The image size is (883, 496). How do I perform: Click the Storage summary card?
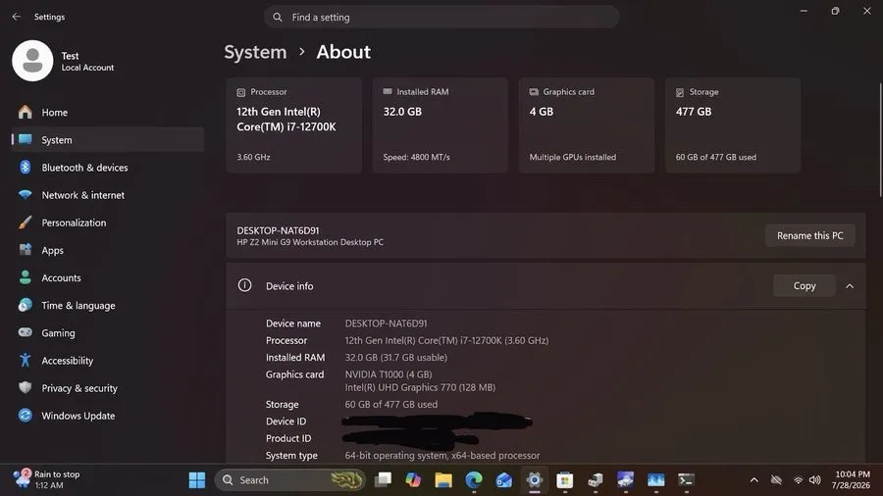733,125
